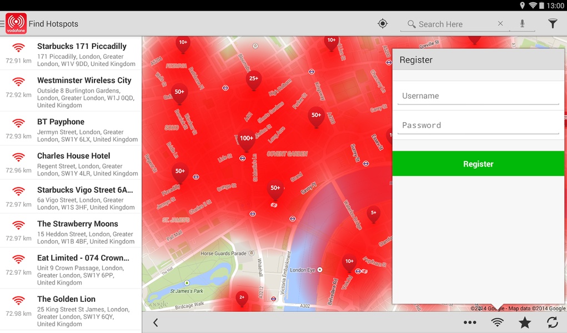The image size is (567, 333).
Task: Open the filter funnel icon
Action: pyautogui.click(x=552, y=24)
